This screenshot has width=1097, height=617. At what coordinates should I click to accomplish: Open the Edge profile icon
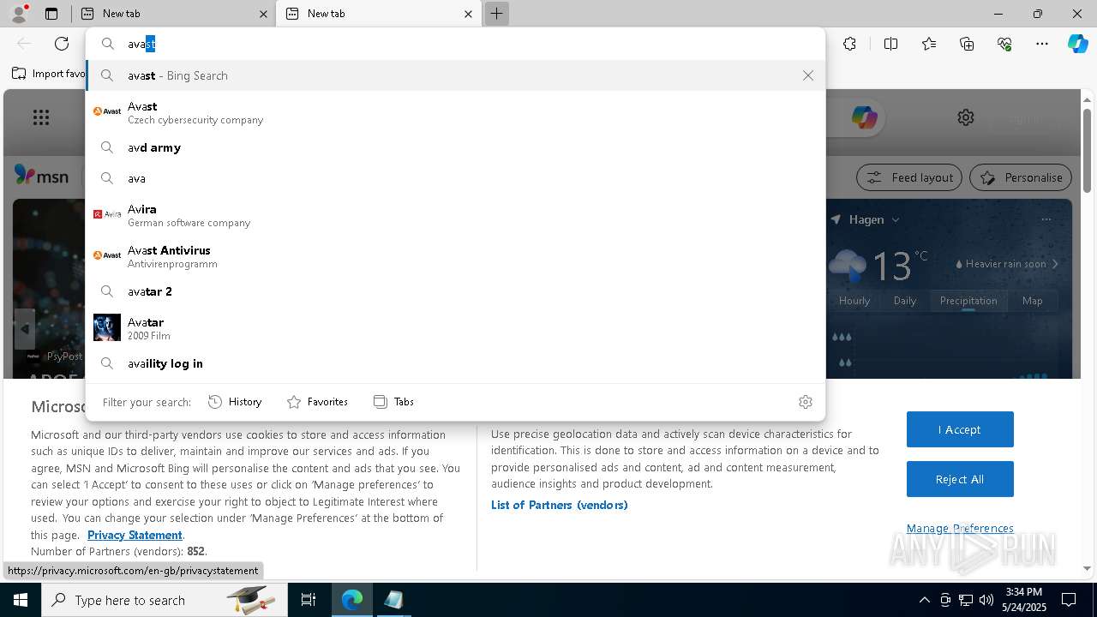click(18, 14)
